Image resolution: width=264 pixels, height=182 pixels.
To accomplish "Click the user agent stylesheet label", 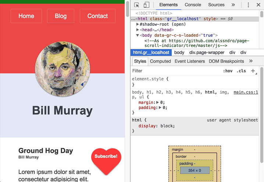I will pos(232,120).
